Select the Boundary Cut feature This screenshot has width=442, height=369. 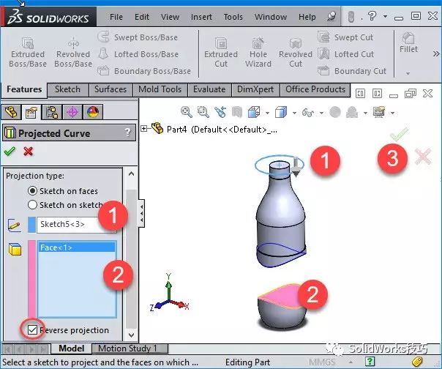(352, 71)
